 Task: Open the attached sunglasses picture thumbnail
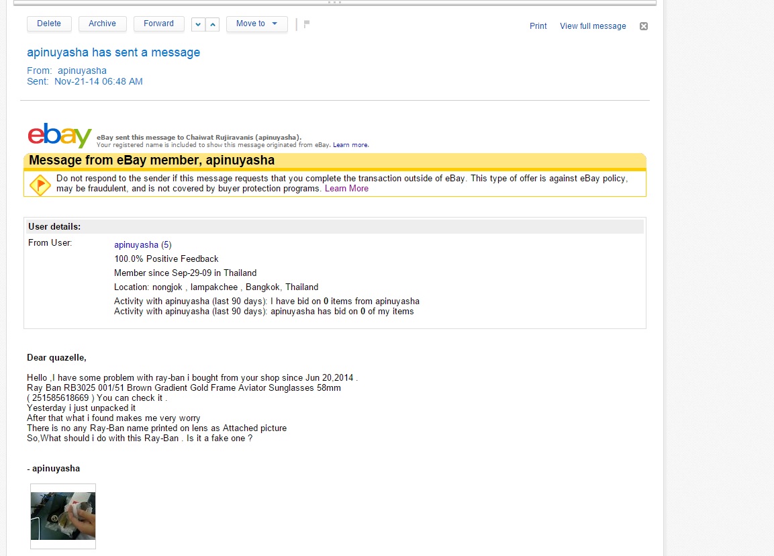(x=63, y=516)
